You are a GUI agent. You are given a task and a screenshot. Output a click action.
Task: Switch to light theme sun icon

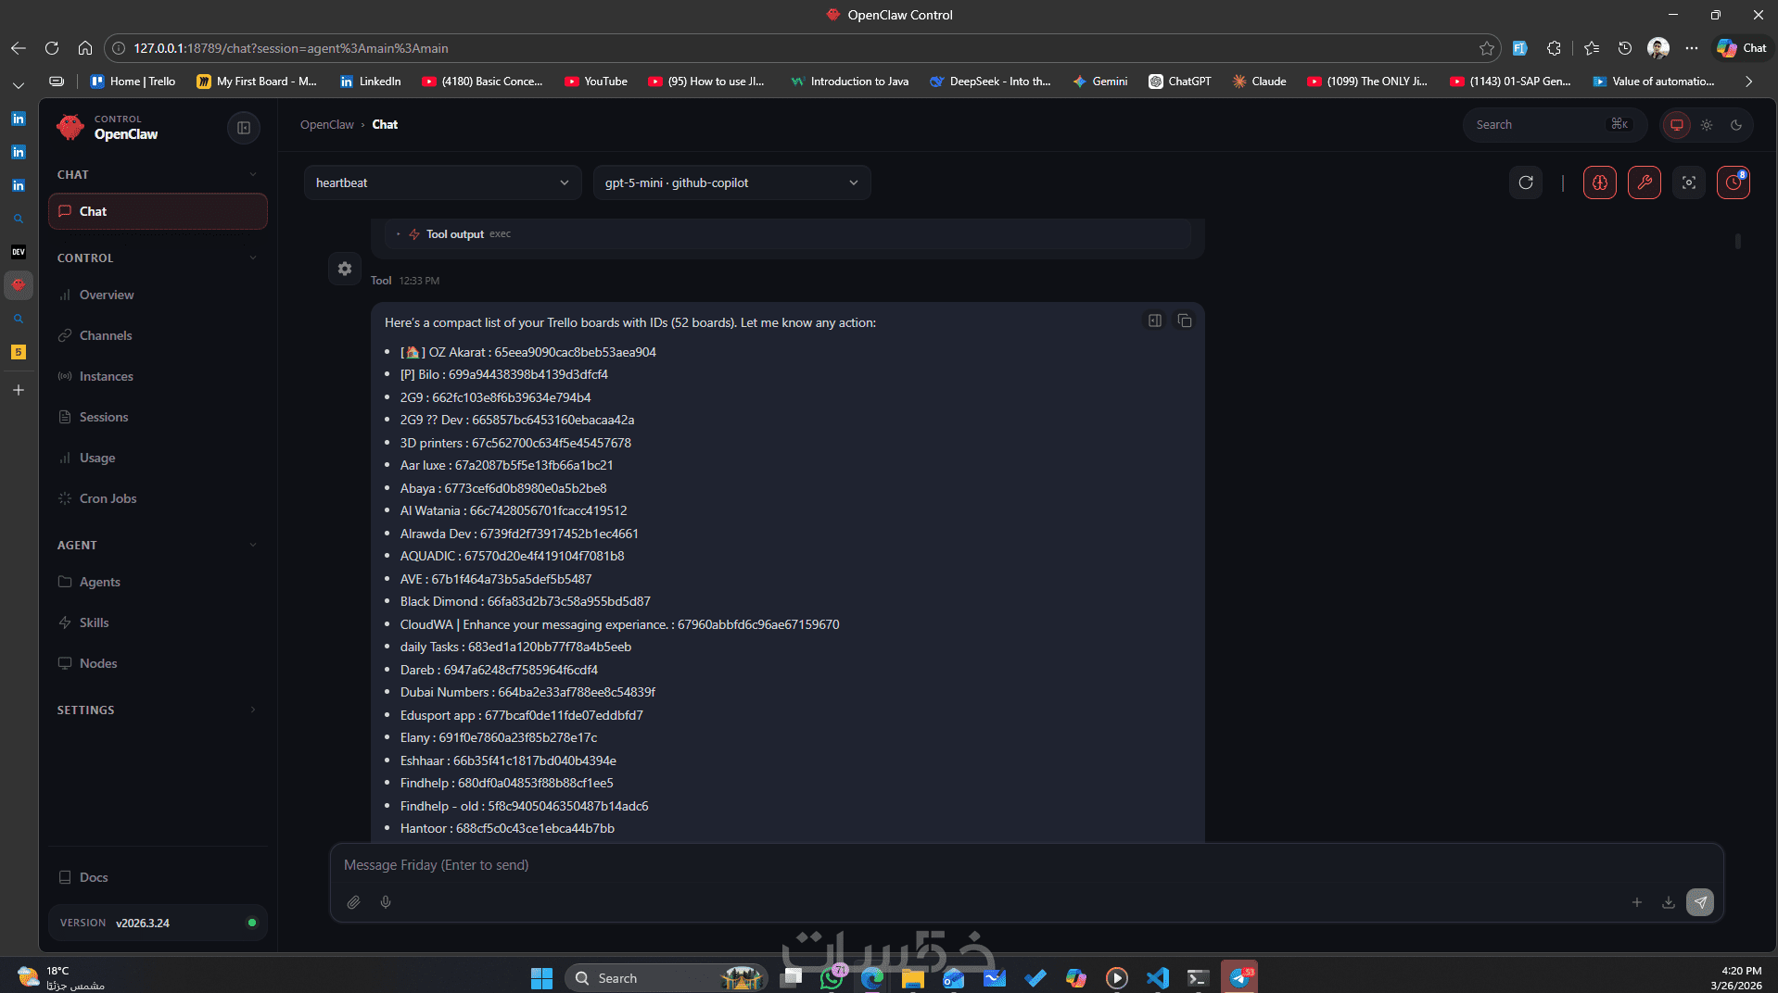tap(1707, 125)
